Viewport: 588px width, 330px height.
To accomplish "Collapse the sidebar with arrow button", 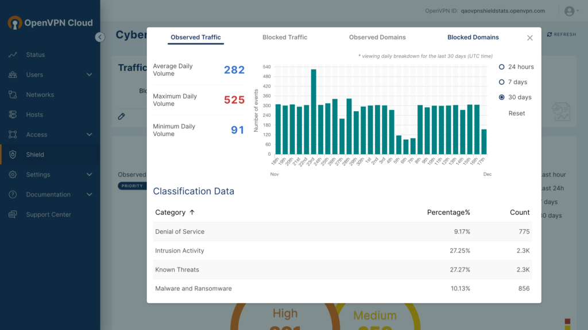I will coord(100,37).
